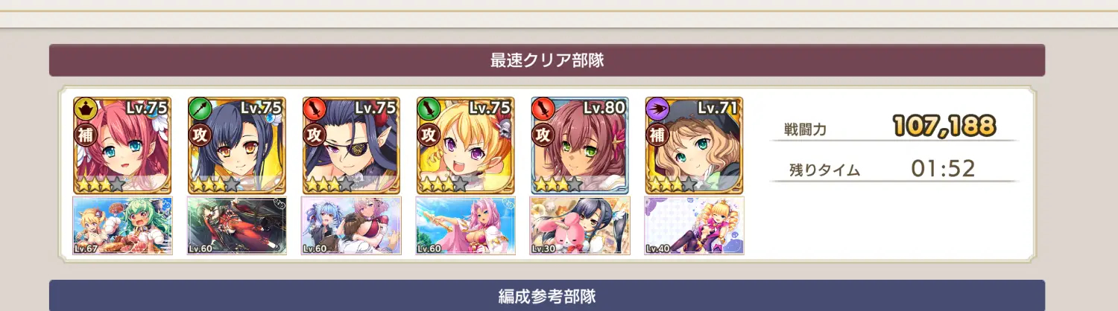Open the Lv.71 hat-wearing character portrait
The image size is (1118, 311).
click(x=695, y=145)
